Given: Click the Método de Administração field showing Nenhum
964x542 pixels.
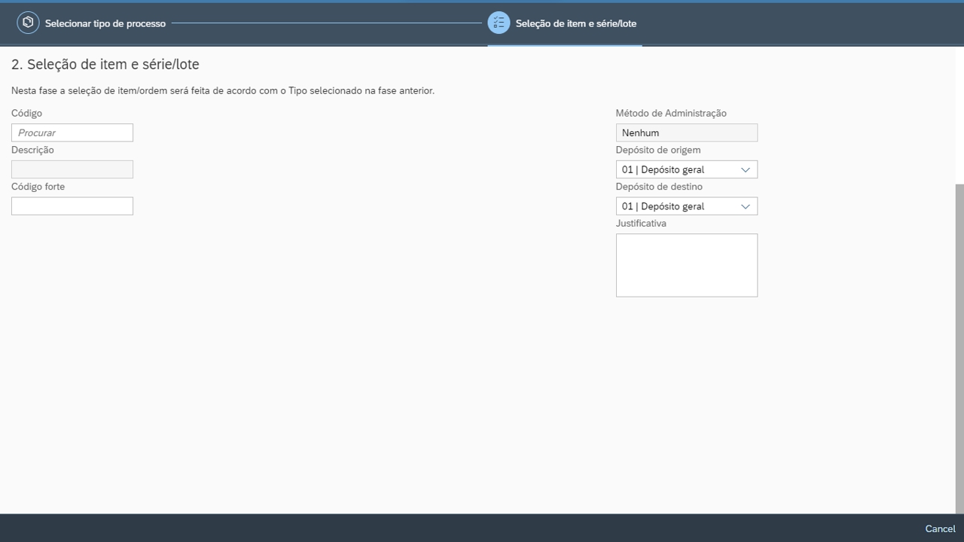Looking at the screenshot, I should pyautogui.click(x=686, y=132).
